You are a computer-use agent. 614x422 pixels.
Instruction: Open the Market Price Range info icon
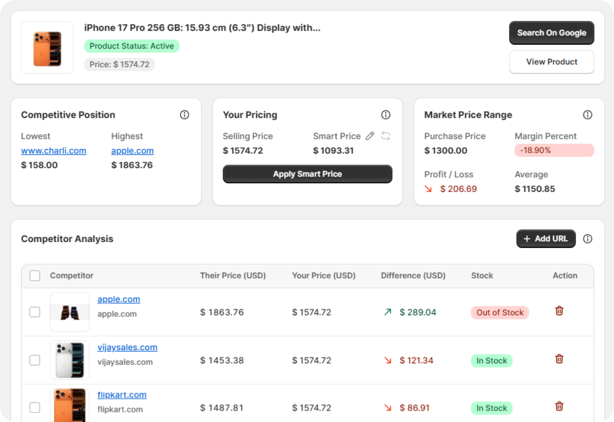[588, 114]
